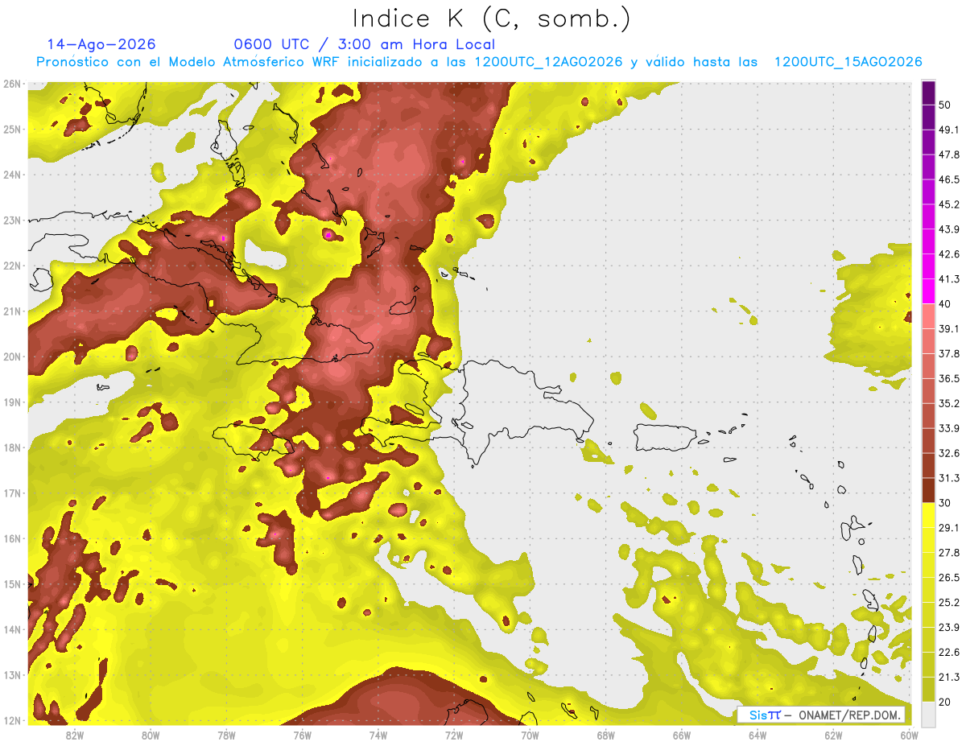The height and width of the screenshot is (746, 966).
Task: Click the legend value "50"
Action: 945,104
